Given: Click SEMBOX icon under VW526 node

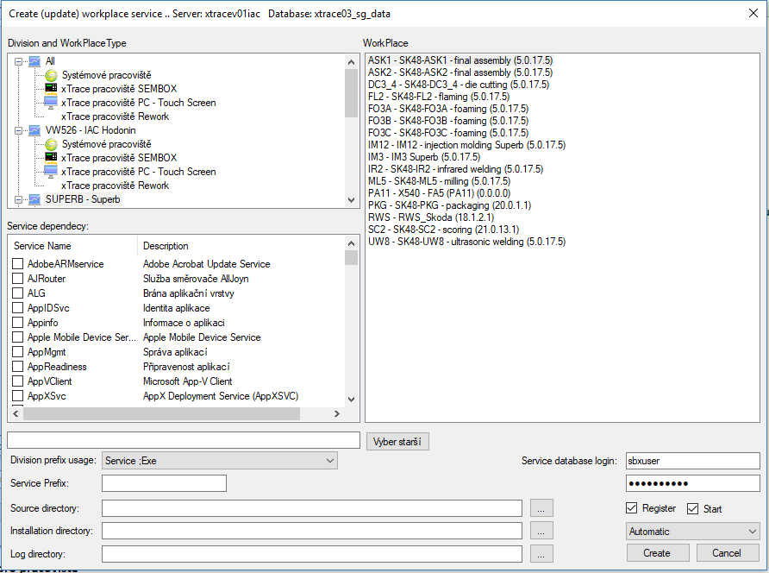Looking at the screenshot, I should pos(51,158).
